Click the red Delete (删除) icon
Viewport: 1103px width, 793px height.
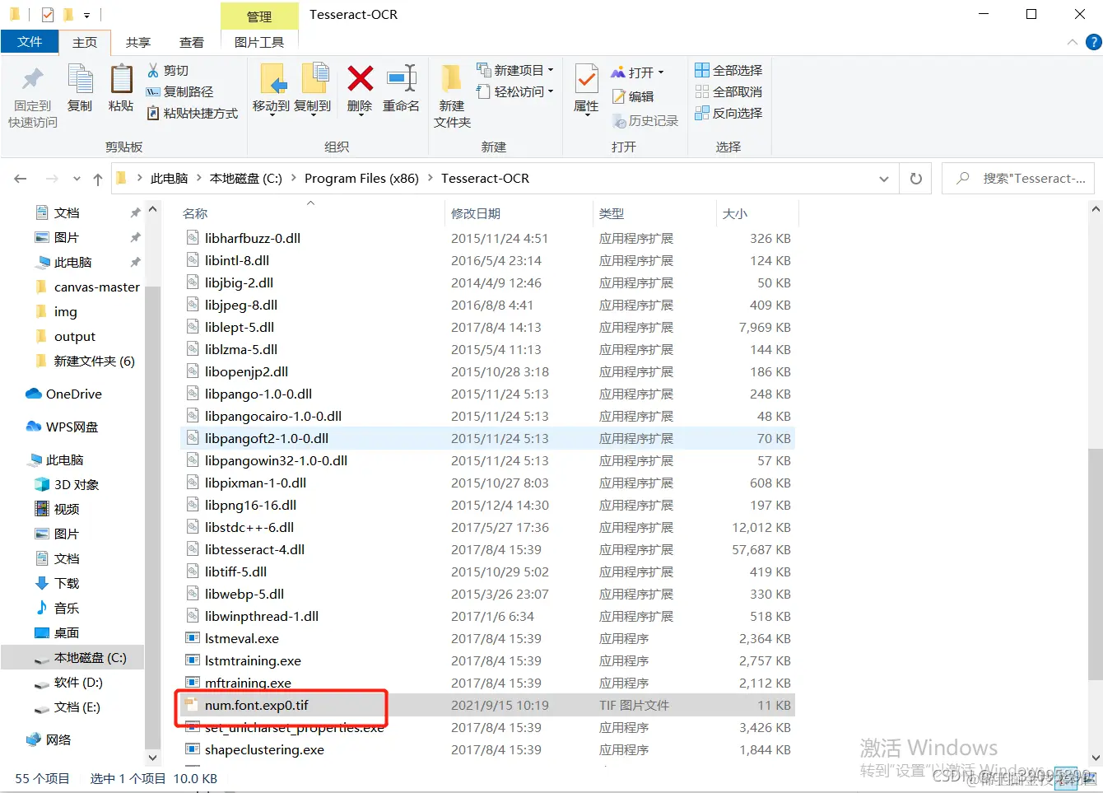(x=360, y=79)
